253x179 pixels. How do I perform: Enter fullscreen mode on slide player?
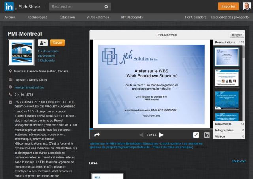[x=196, y=135]
